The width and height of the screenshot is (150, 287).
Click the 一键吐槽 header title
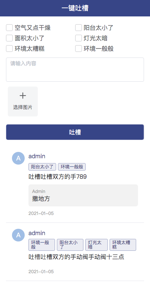[x=75, y=8]
